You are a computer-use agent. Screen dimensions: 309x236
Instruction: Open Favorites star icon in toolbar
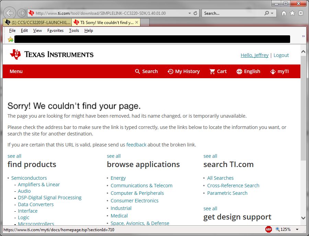[292, 13]
